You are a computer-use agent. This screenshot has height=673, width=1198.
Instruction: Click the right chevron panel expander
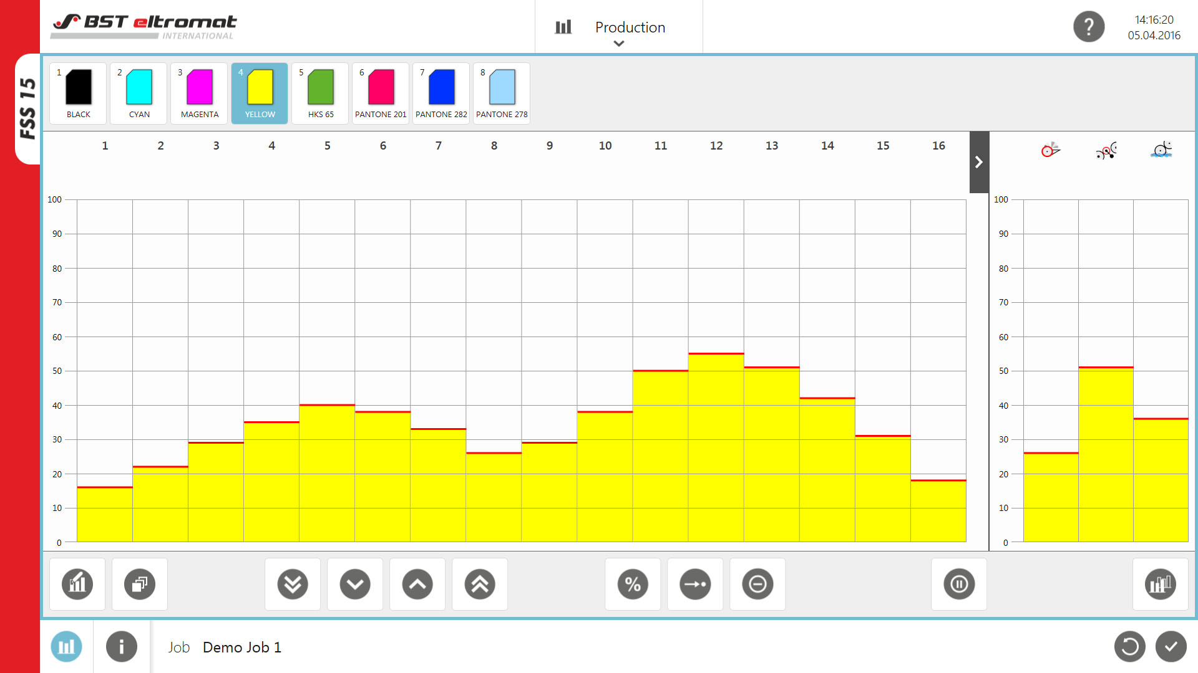(979, 162)
